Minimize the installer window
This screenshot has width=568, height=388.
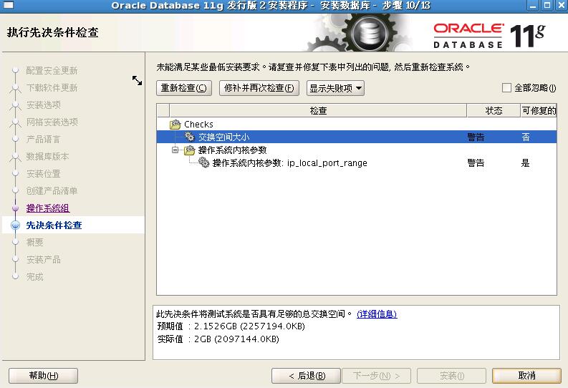[x=533, y=5]
